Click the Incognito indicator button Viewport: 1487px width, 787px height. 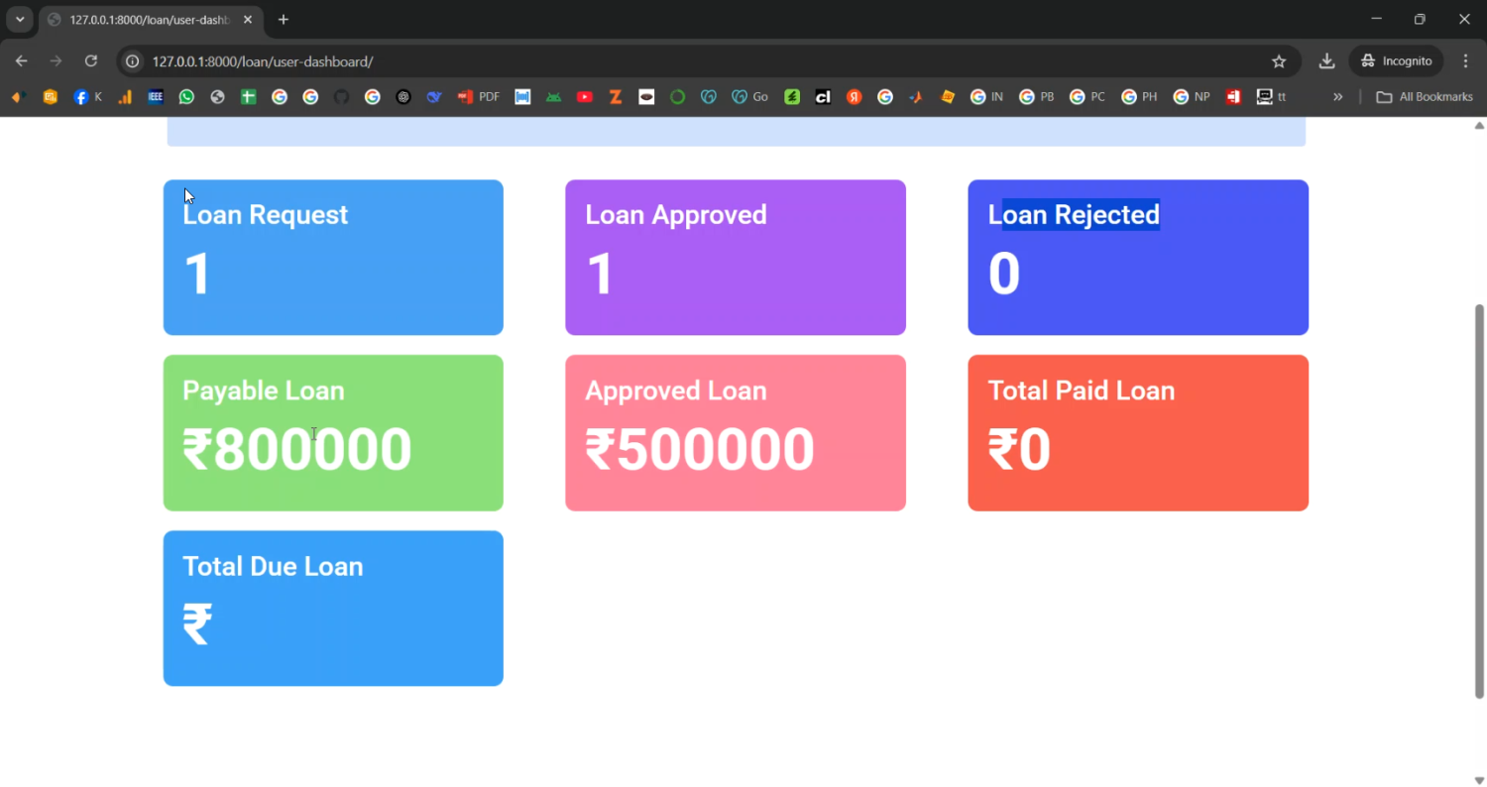(1397, 61)
